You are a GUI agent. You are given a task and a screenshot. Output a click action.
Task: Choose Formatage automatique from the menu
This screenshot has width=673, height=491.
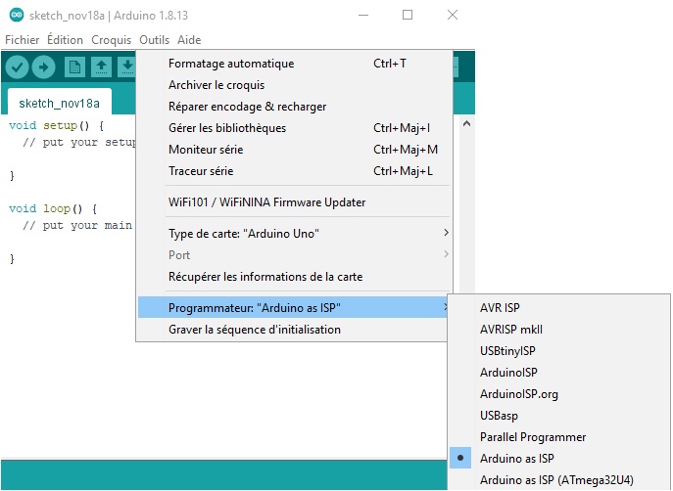[x=231, y=64]
